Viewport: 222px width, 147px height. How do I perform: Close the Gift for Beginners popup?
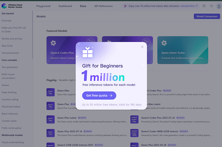(142, 47)
